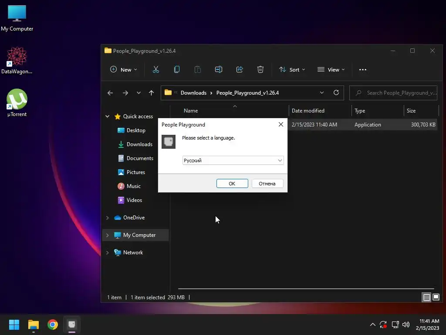Image resolution: width=446 pixels, height=335 pixels.
Task: Switch to details view icon in status bar
Action: pos(426,297)
